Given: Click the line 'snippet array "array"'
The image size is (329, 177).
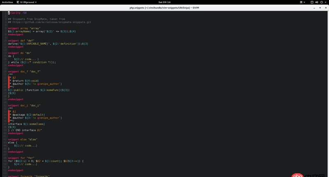Looking at the screenshot, I should click(x=24, y=28).
